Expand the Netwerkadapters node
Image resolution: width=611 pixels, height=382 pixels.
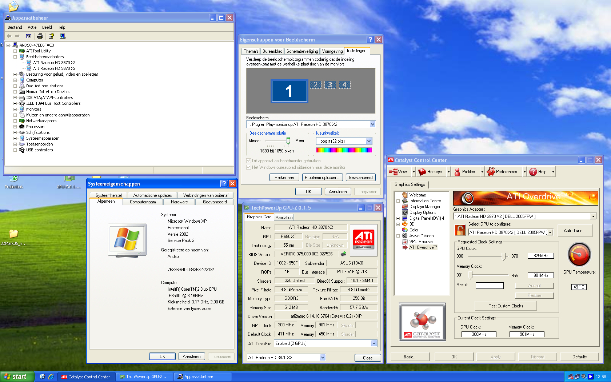(15, 121)
